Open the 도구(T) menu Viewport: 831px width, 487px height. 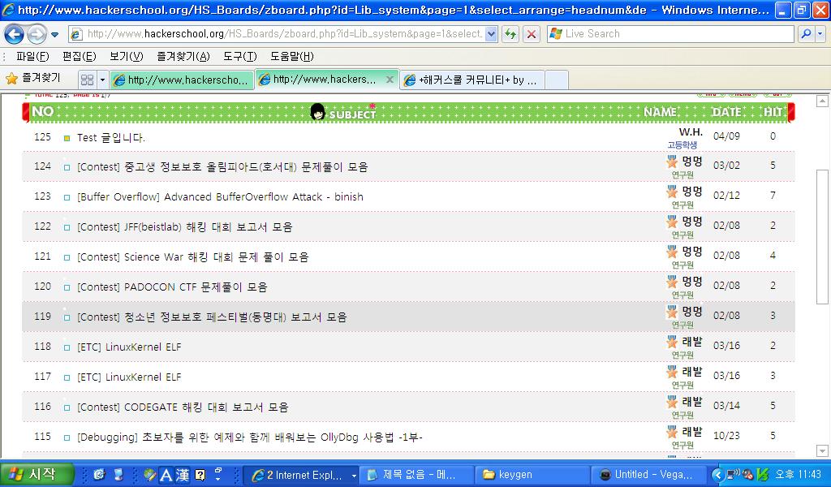pos(240,56)
